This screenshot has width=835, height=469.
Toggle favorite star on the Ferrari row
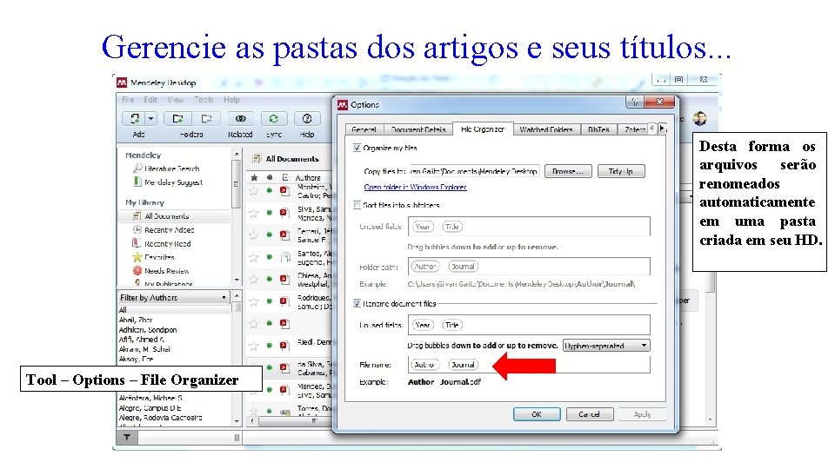tap(254, 234)
